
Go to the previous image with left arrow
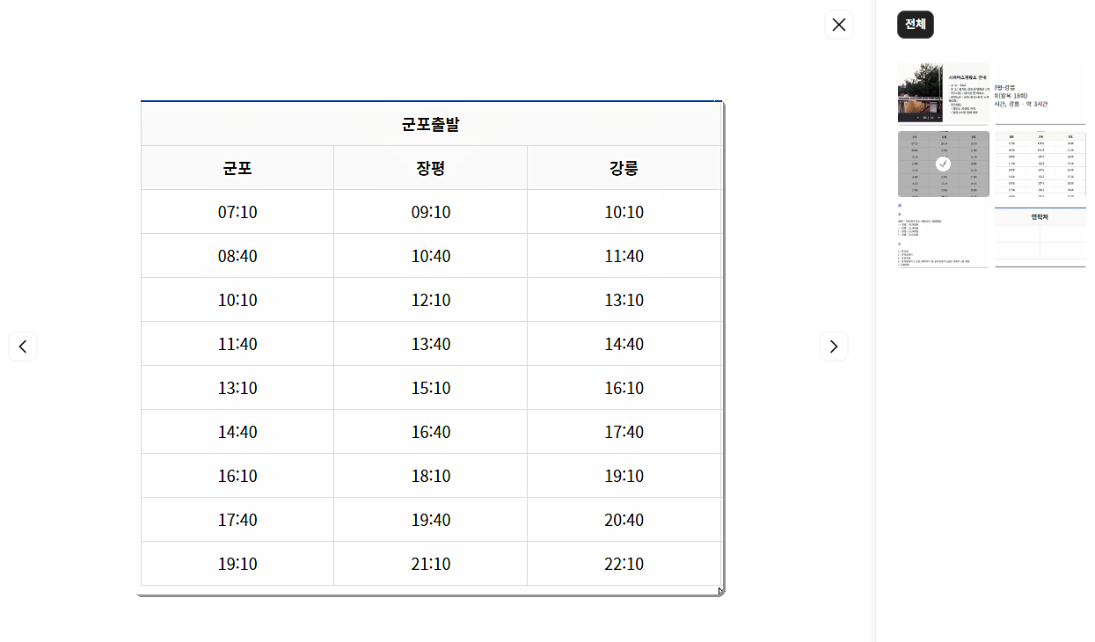[x=23, y=347]
